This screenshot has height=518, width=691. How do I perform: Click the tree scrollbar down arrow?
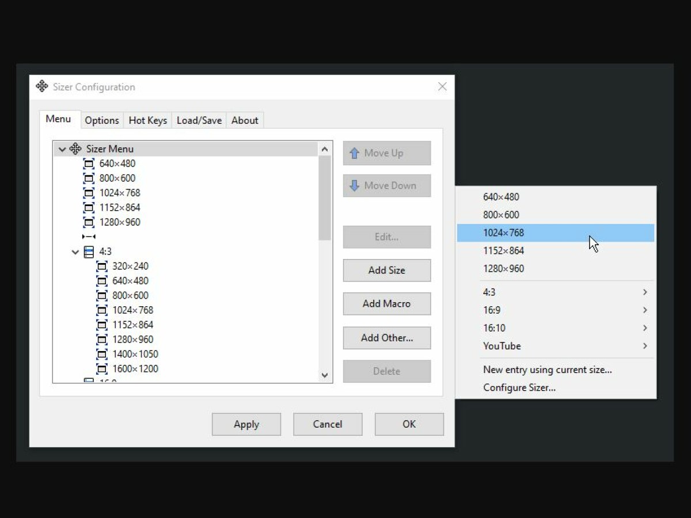point(325,375)
